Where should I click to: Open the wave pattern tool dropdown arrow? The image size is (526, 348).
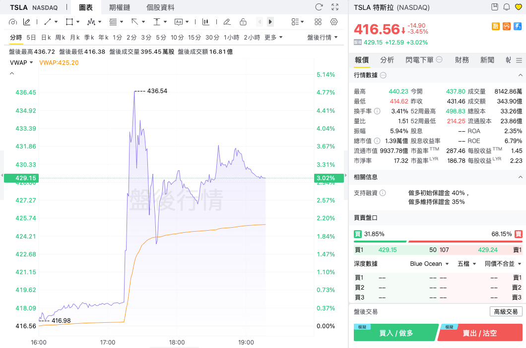(100, 22)
